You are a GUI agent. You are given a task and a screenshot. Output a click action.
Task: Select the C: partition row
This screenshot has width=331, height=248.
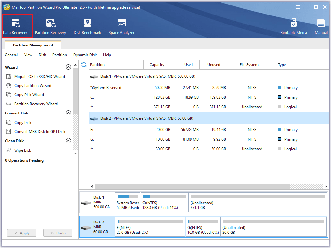point(209,97)
